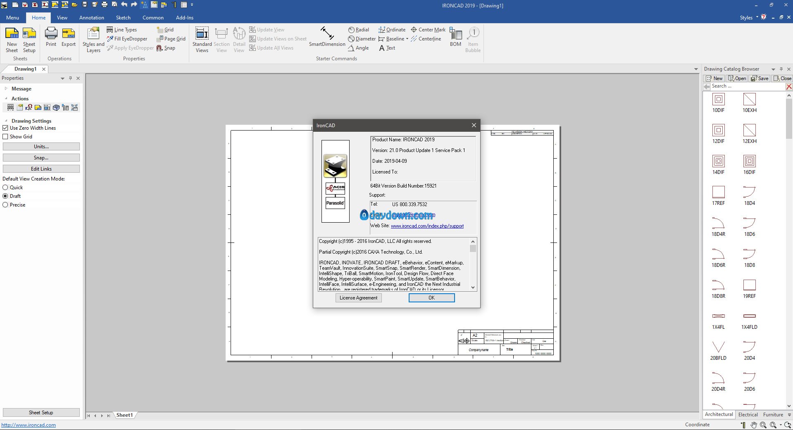Viewport: 793px width, 430px height.
Task: Select the Centerline tool
Action: (x=426, y=39)
